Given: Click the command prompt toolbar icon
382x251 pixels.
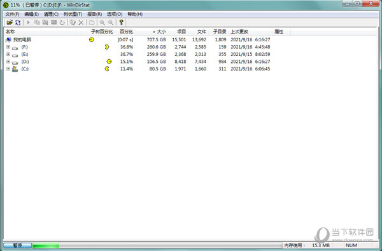Looking at the screenshot, I should coord(54,22).
